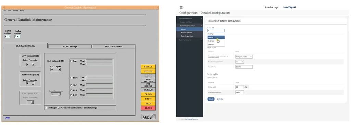Click the Lufthansa Systems footer link
Image resolution: width=351 pixels, height=126 pixels.
point(192,119)
